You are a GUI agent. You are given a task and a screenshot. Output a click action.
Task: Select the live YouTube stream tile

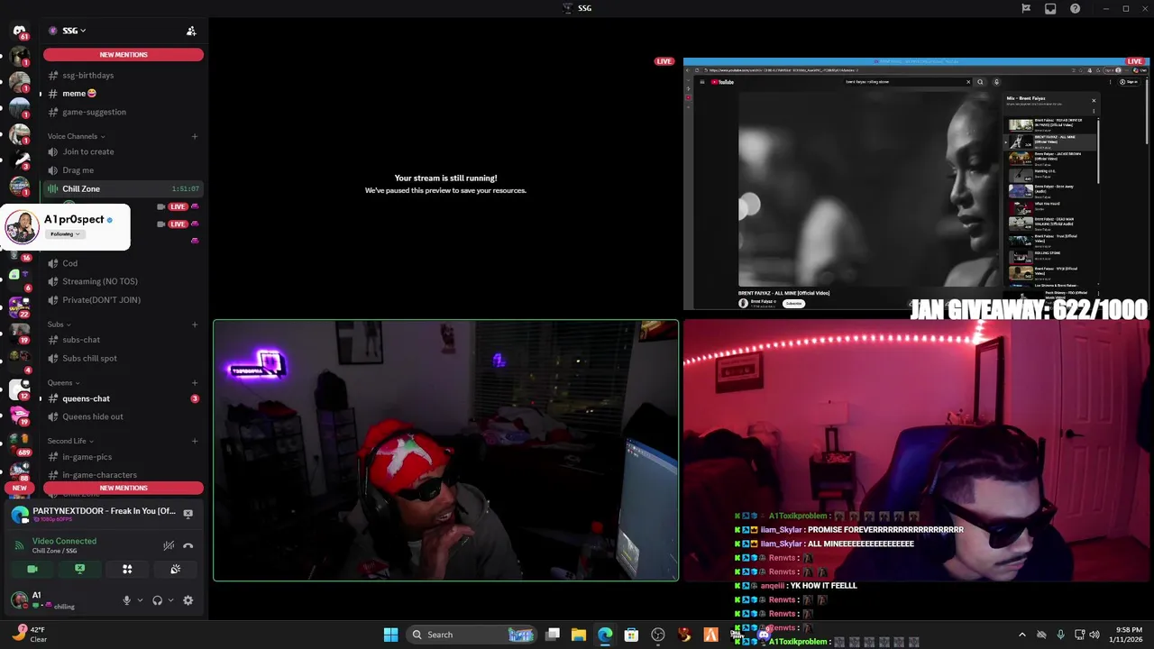(916, 184)
